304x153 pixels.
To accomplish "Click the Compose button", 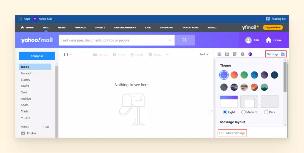I will [x=37, y=56].
